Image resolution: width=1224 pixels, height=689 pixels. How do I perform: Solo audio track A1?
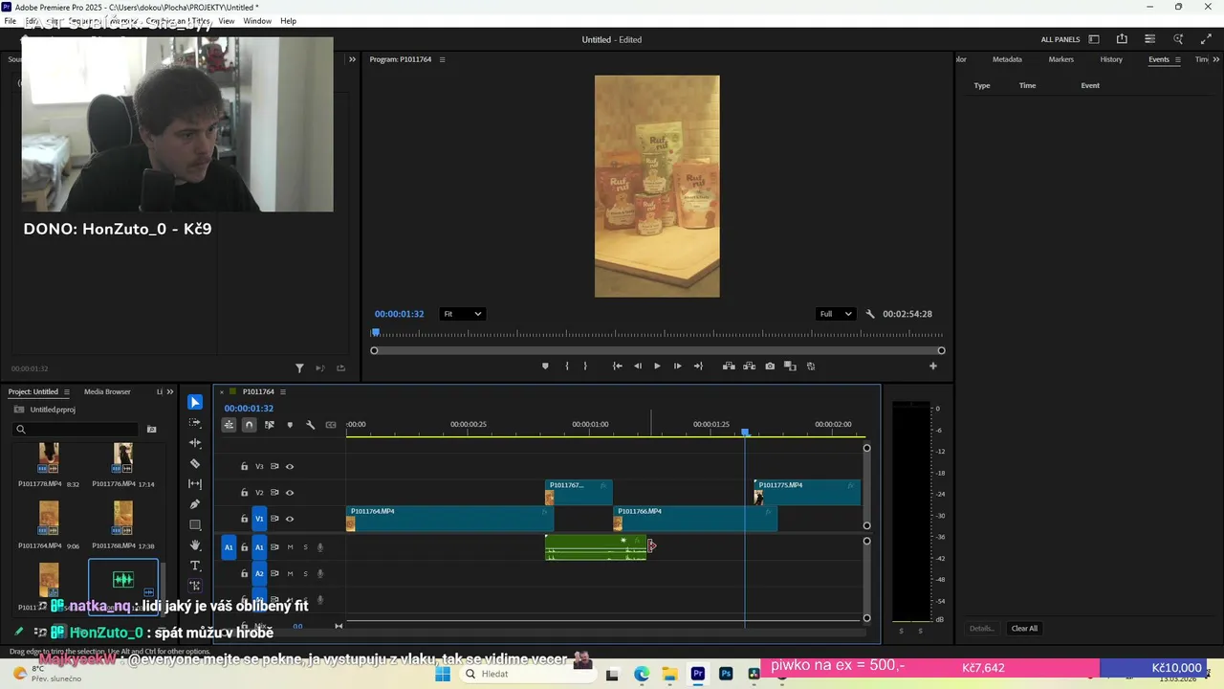[x=305, y=547]
